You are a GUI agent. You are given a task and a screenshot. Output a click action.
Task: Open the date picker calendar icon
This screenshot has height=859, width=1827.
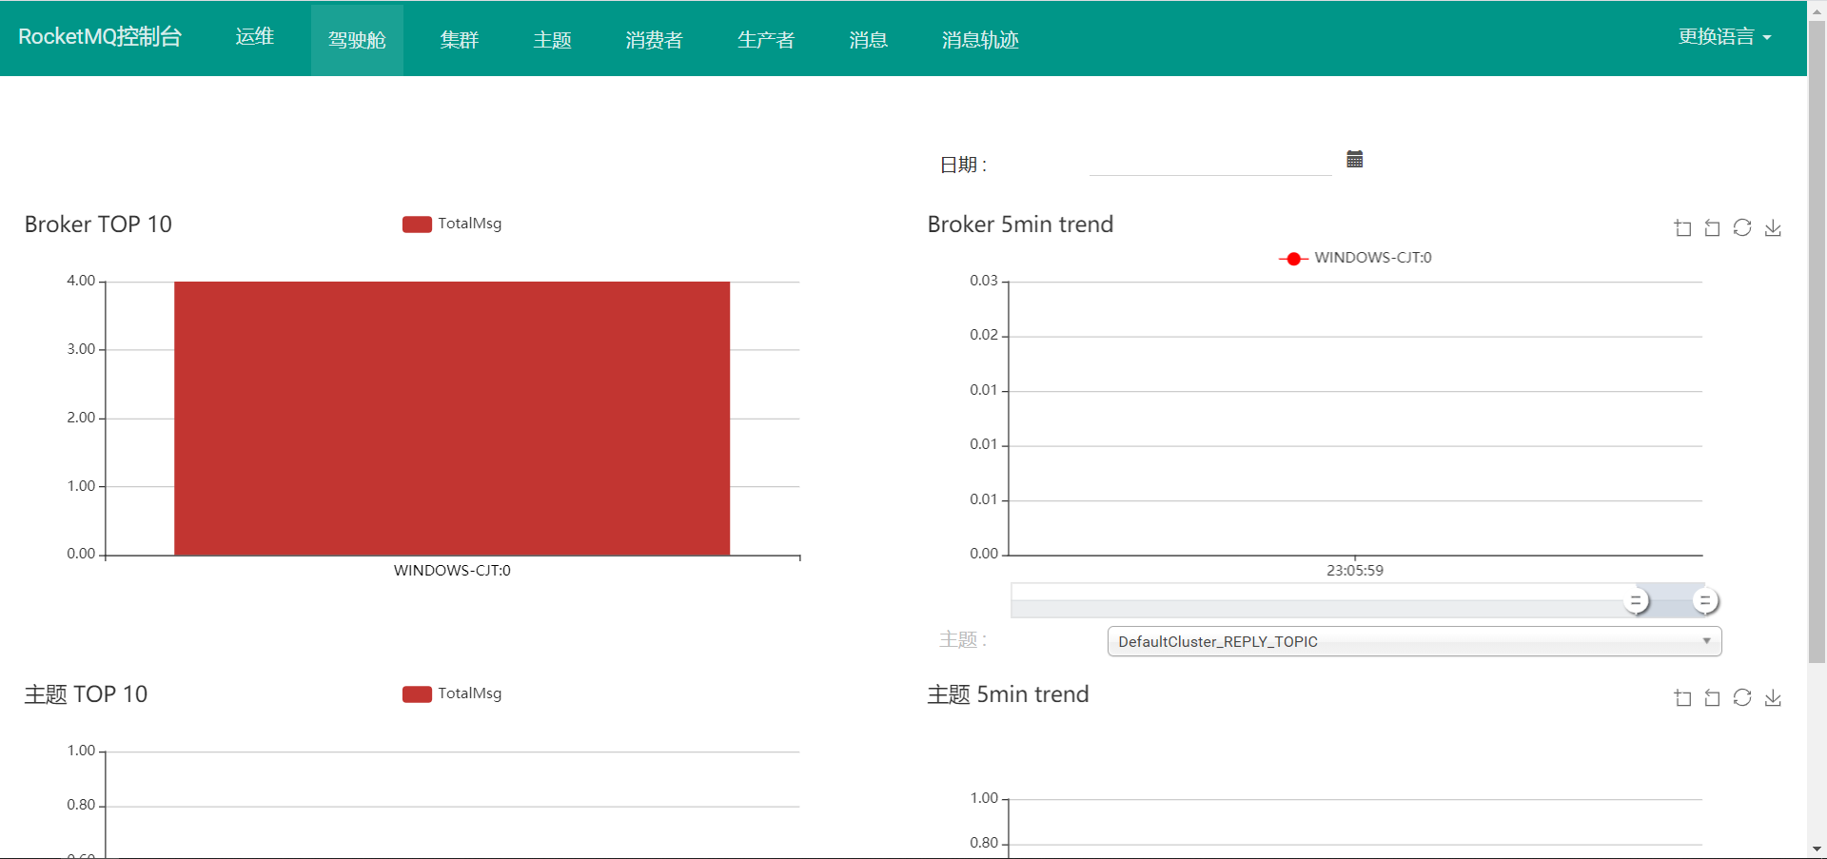point(1355,159)
